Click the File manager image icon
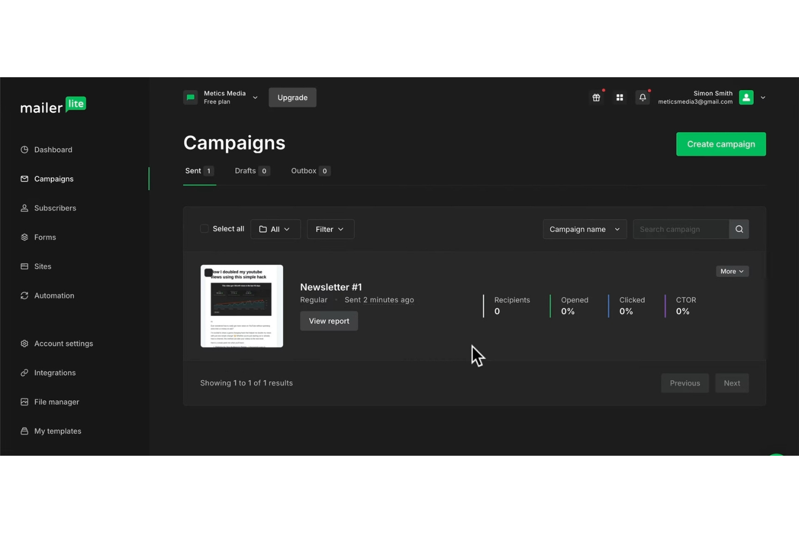Screen dimensions: 799x533 [x=24, y=402]
